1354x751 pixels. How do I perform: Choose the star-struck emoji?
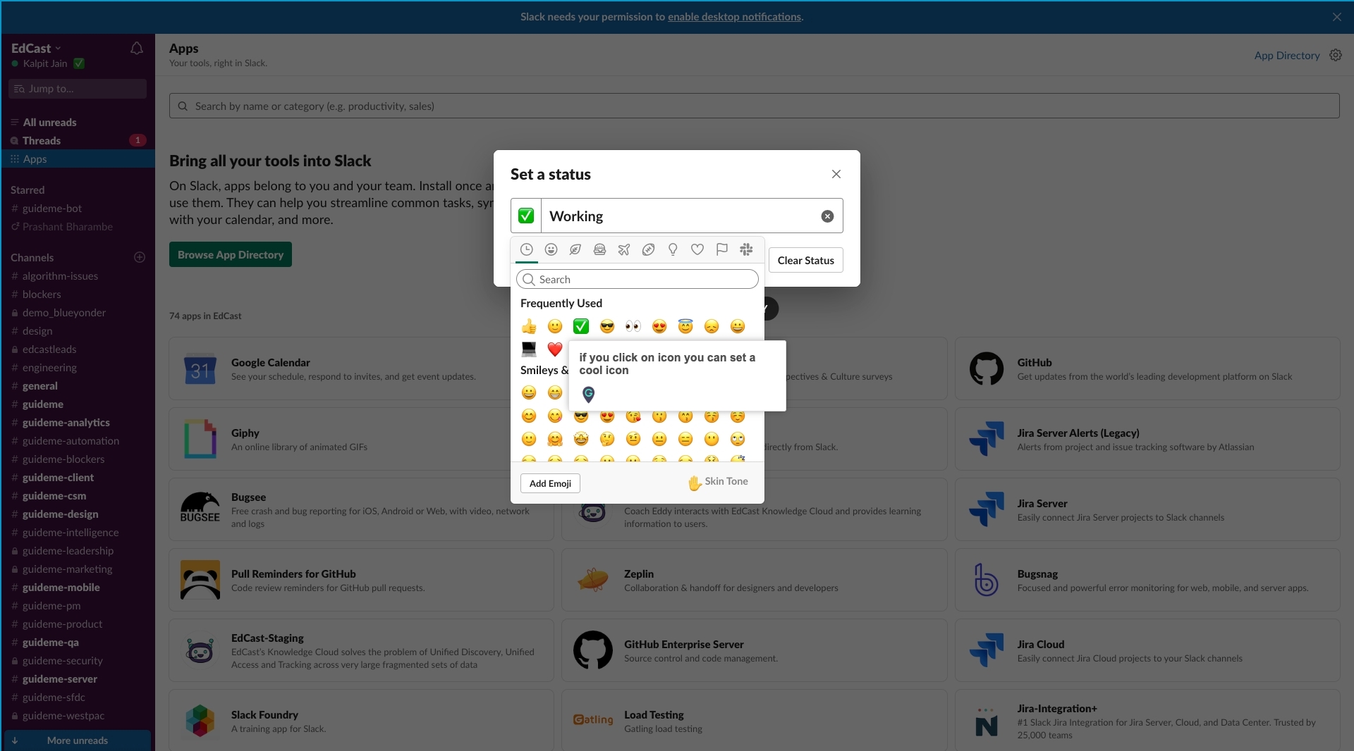coord(581,439)
